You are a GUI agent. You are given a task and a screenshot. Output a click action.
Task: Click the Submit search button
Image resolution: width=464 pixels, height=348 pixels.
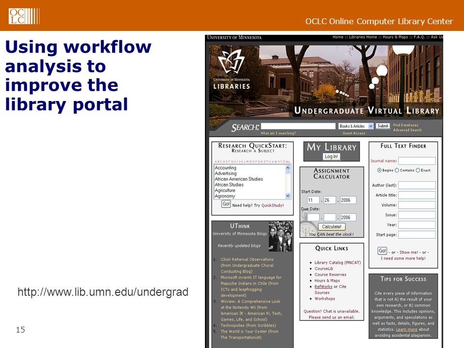tap(383, 126)
